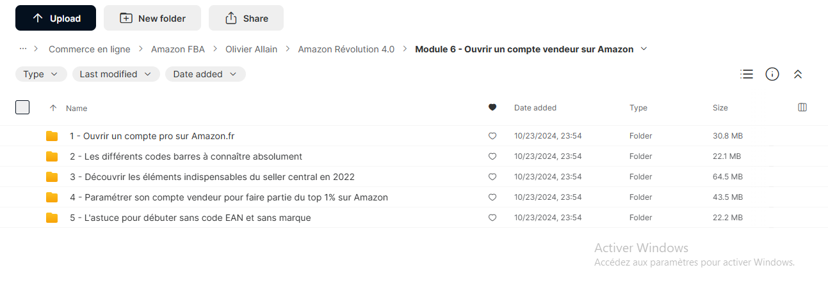This screenshot has width=828, height=286.
Task: Navigate to the Olivier Allain breadcrumb
Action: point(252,49)
